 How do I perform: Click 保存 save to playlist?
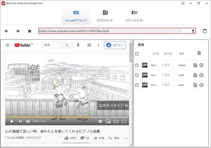[x=114, y=138]
